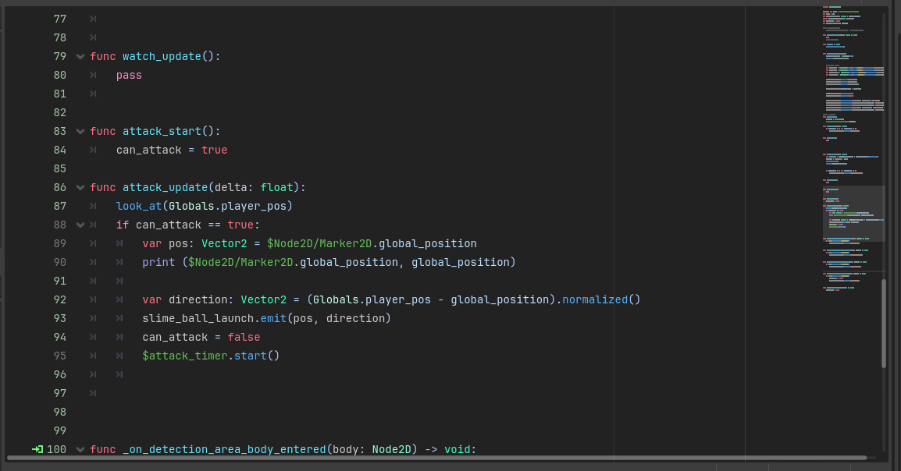Click line number 95 in the gutter
Image resolution: width=901 pixels, height=471 pixels.
point(60,356)
